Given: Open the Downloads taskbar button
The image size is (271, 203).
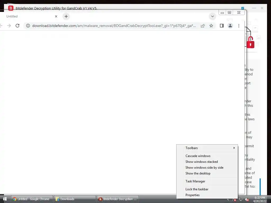Looking at the screenshot, I should 75,199.
